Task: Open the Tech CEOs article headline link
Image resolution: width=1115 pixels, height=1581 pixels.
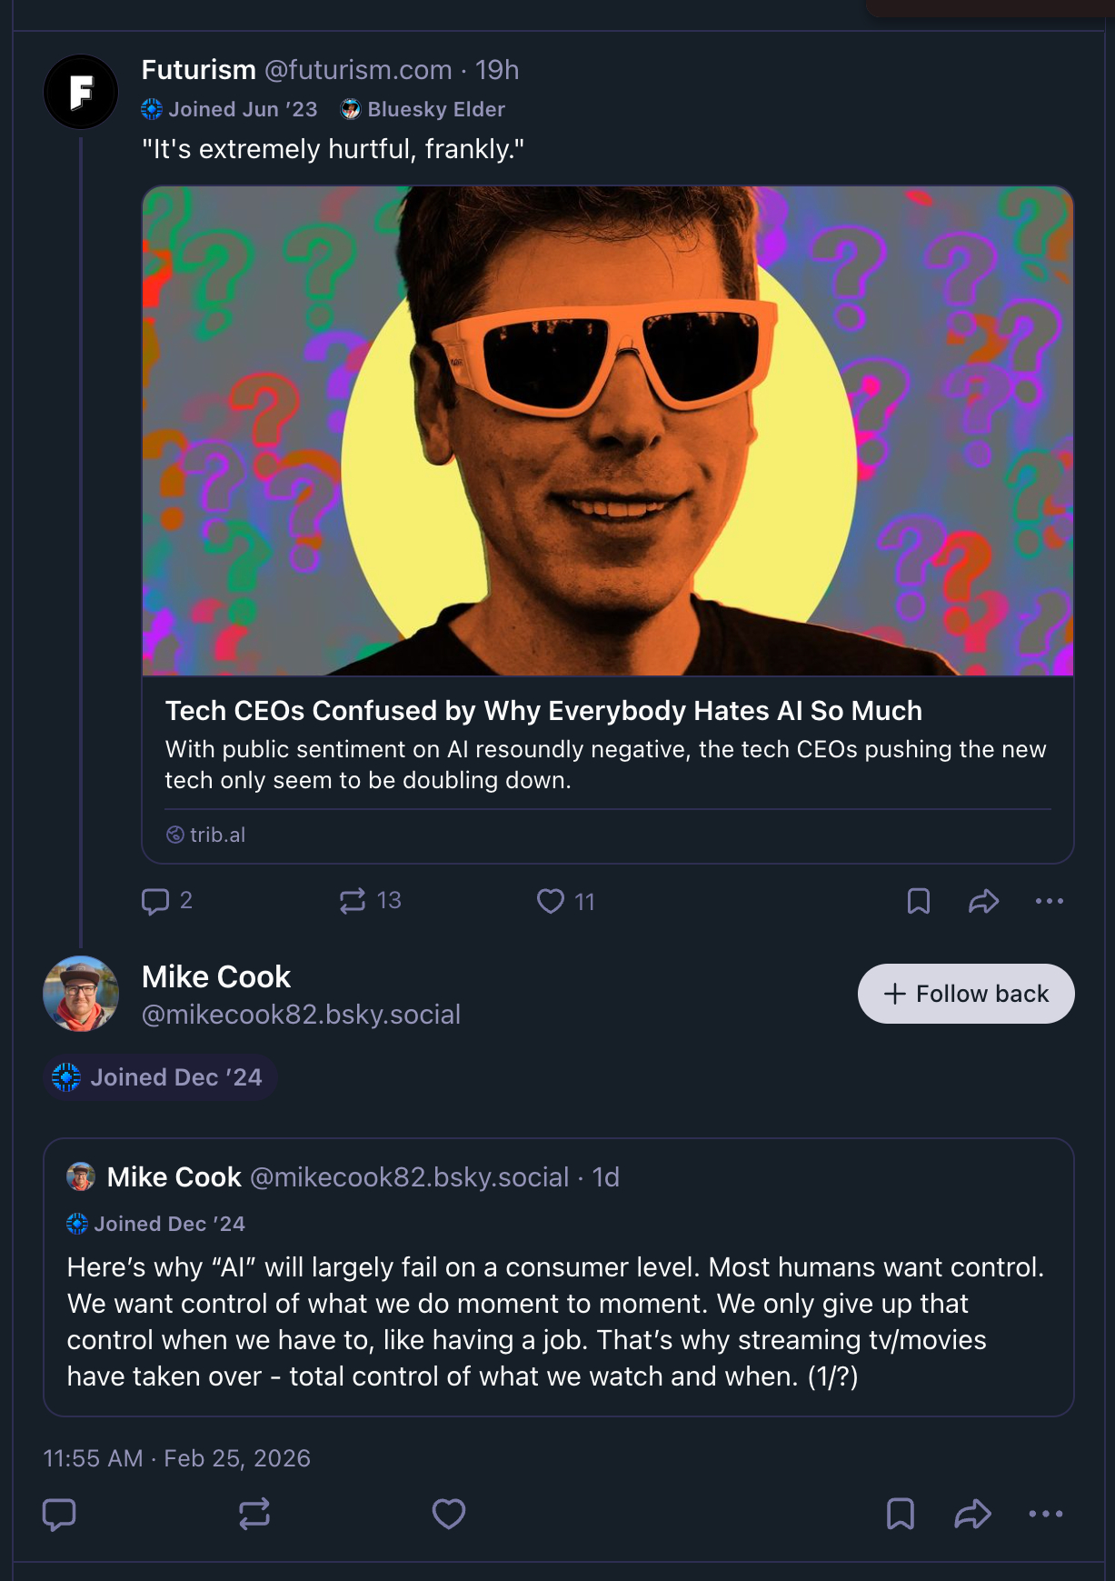Action: click(x=543, y=711)
